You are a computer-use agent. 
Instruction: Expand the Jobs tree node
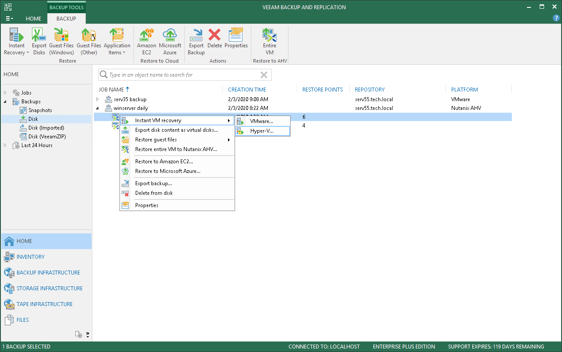coord(5,93)
